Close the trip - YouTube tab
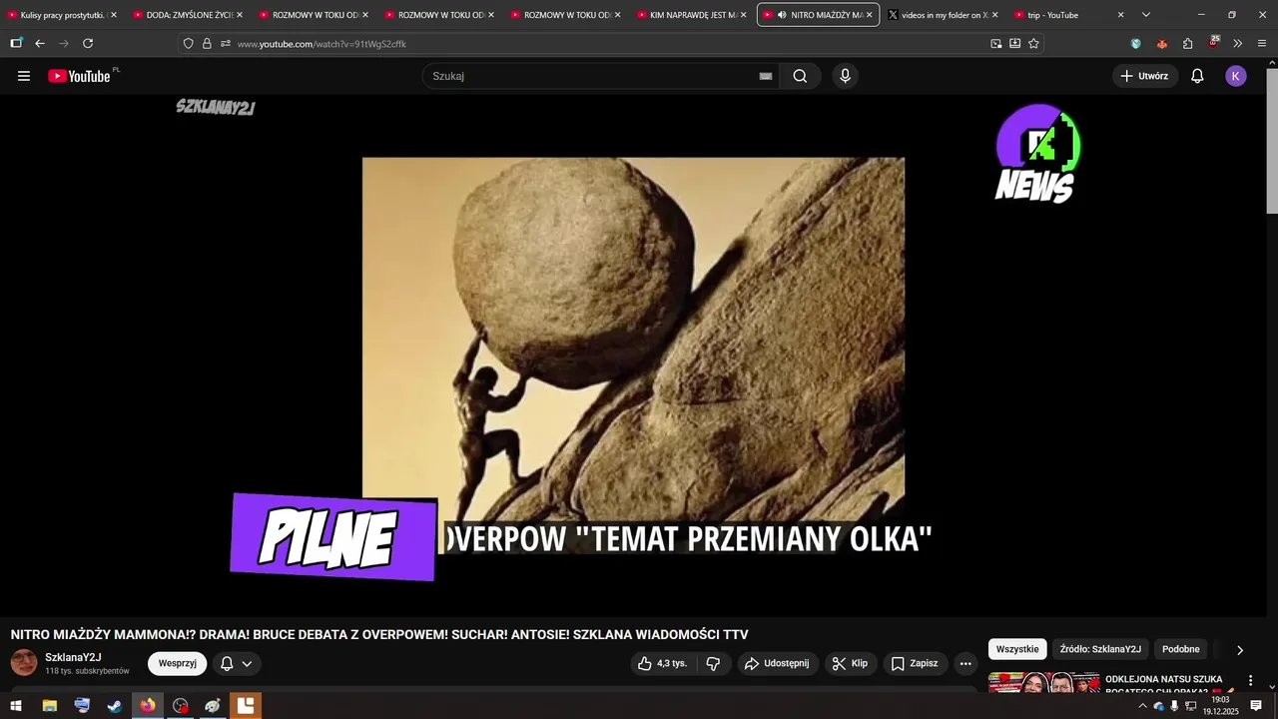The image size is (1278, 719). click(x=1120, y=15)
